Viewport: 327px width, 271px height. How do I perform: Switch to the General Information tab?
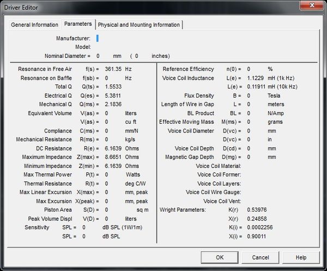point(34,25)
